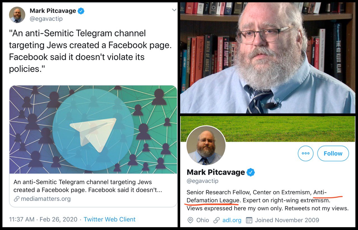Click the small avatar in the tweet header

pos(17,15)
